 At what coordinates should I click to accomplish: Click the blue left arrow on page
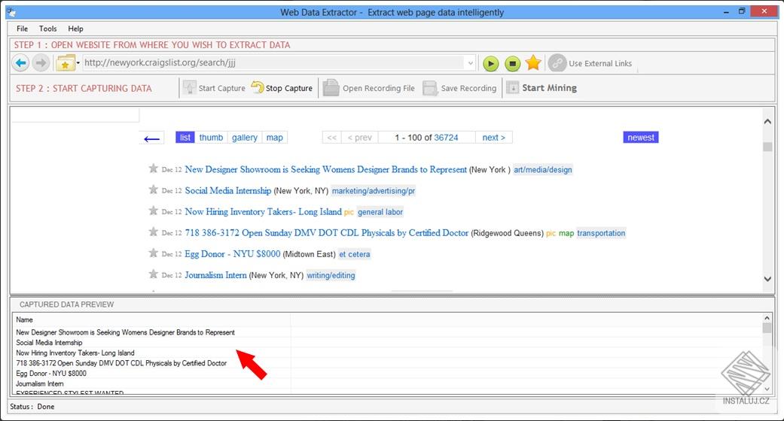[x=151, y=138]
